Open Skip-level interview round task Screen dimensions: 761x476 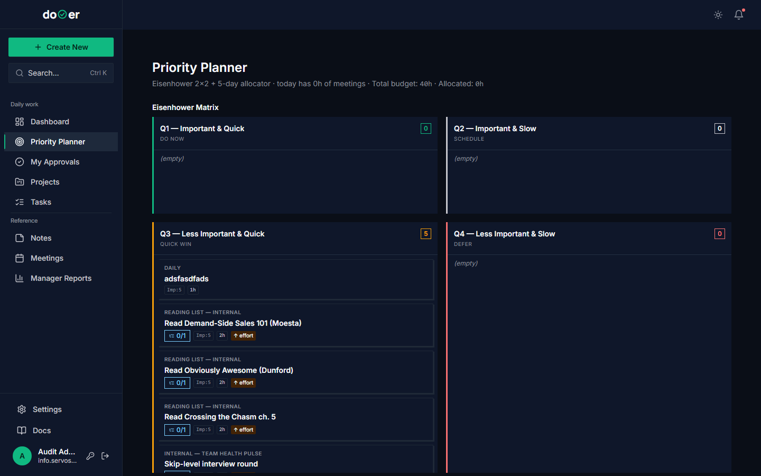(x=296, y=459)
